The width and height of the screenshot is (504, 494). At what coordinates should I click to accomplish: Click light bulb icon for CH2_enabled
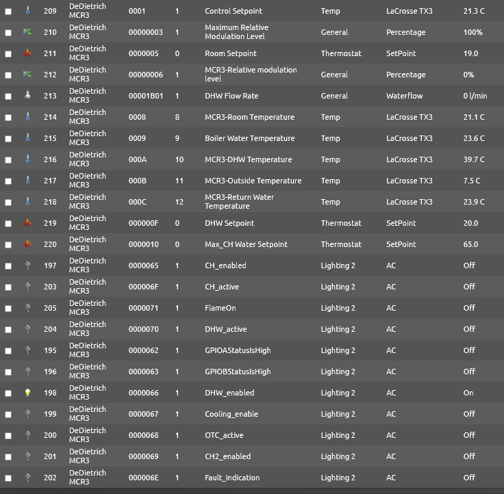pos(27,456)
